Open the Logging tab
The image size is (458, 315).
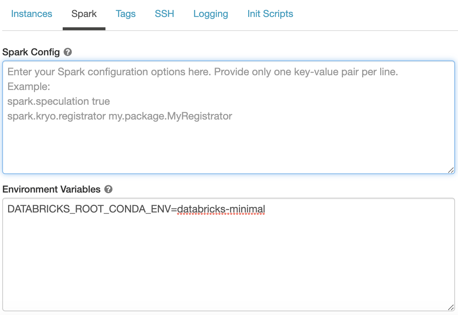pyautogui.click(x=211, y=14)
